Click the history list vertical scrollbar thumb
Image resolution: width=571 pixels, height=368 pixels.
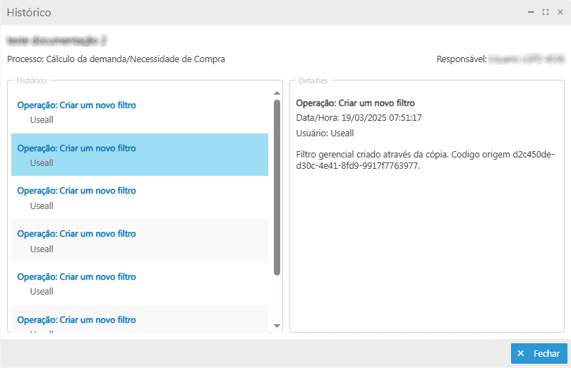277,187
